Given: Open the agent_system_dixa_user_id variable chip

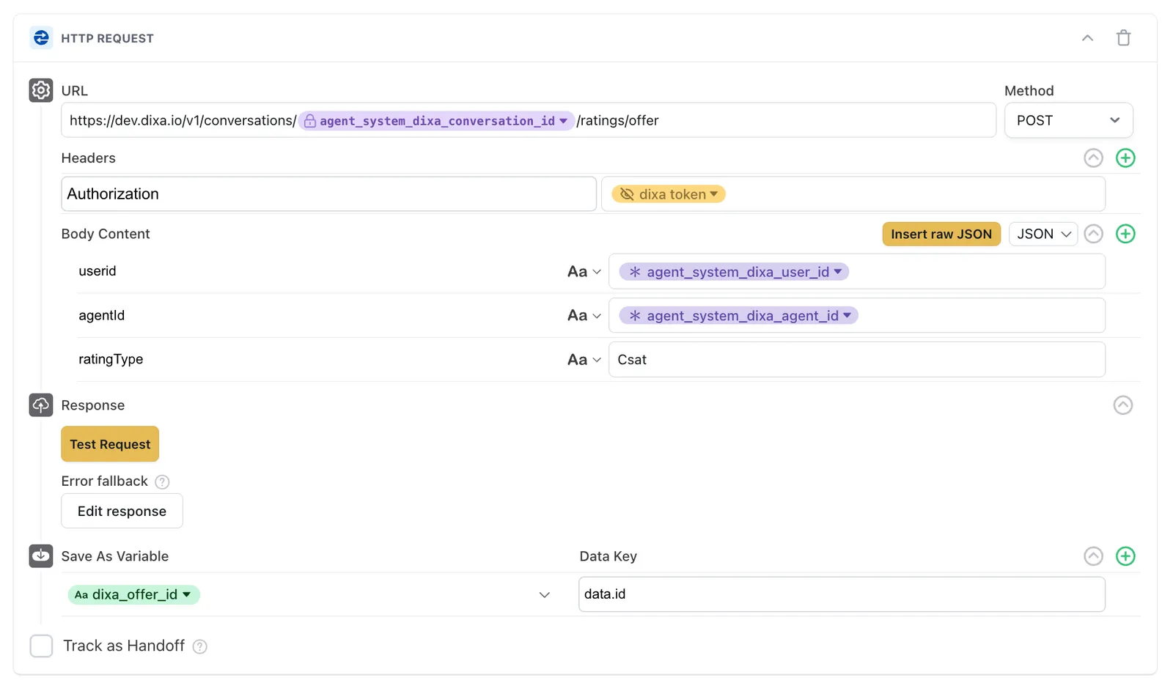Looking at the screenshot, I should tap(734, 272).
